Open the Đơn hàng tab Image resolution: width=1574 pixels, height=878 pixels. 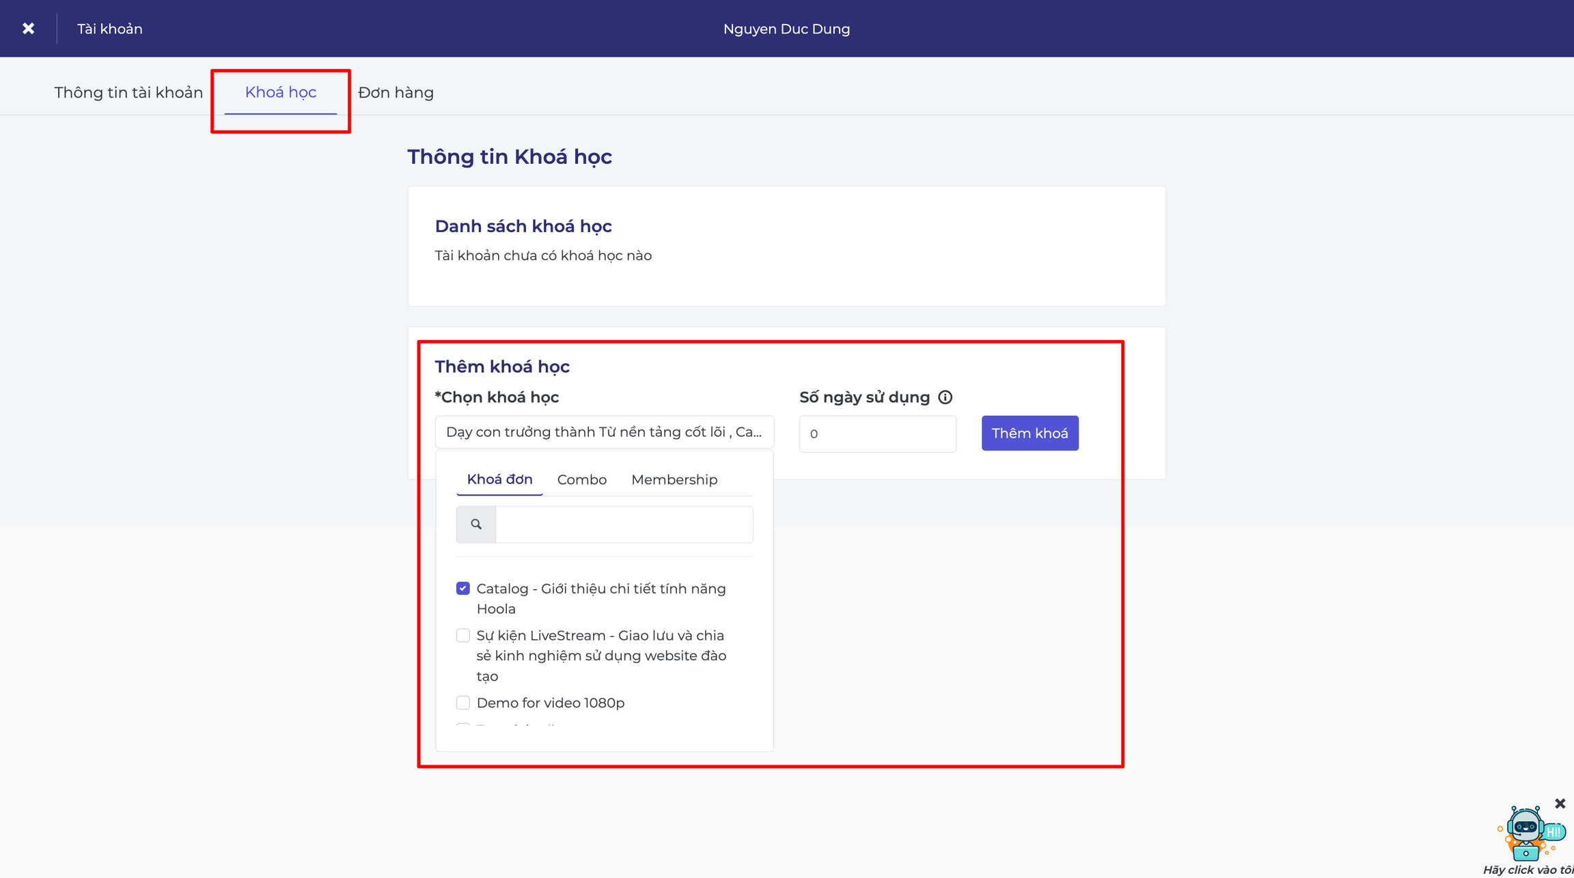396,92
